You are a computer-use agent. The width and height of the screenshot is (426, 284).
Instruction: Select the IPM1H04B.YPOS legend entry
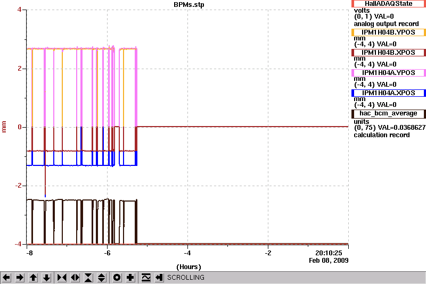[x=389, y=32]
